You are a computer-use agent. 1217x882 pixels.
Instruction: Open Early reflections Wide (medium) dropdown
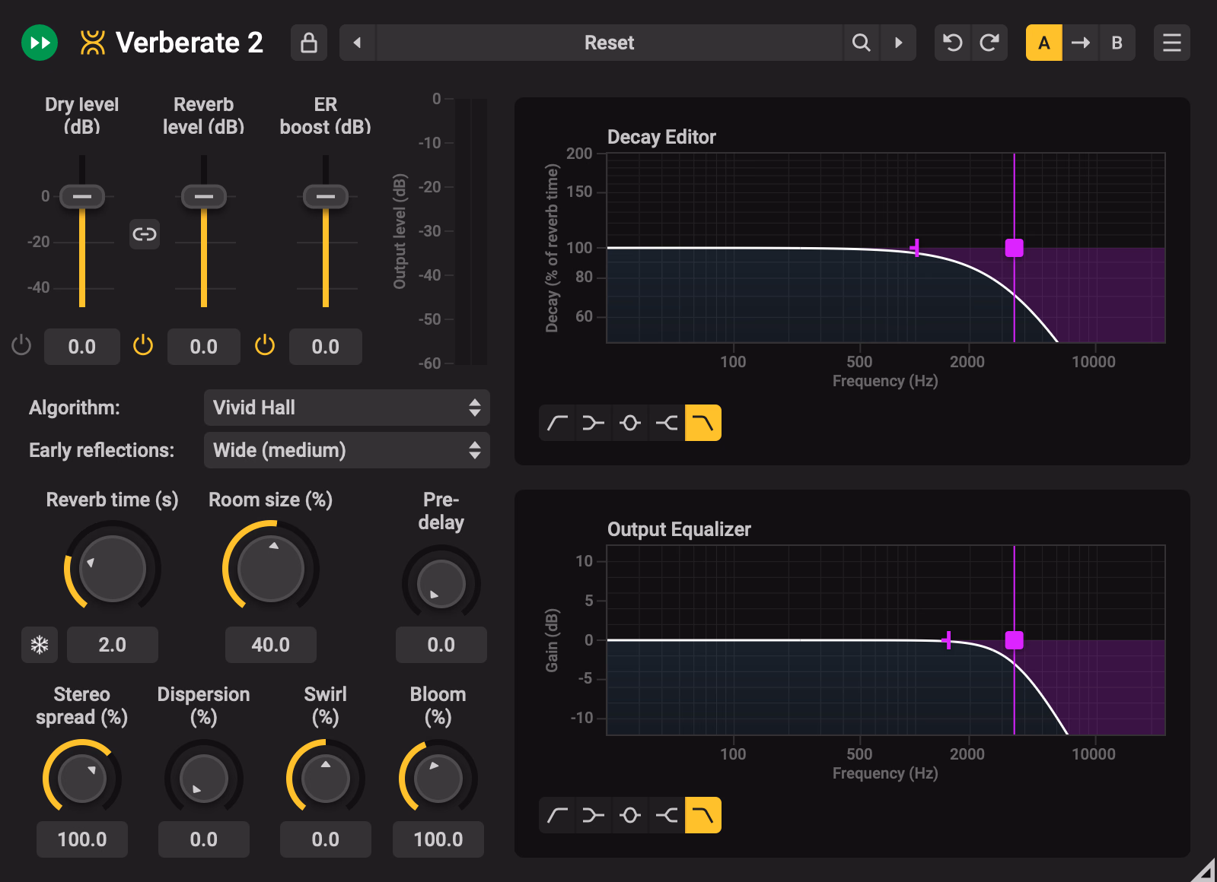(x=347, y=450)
